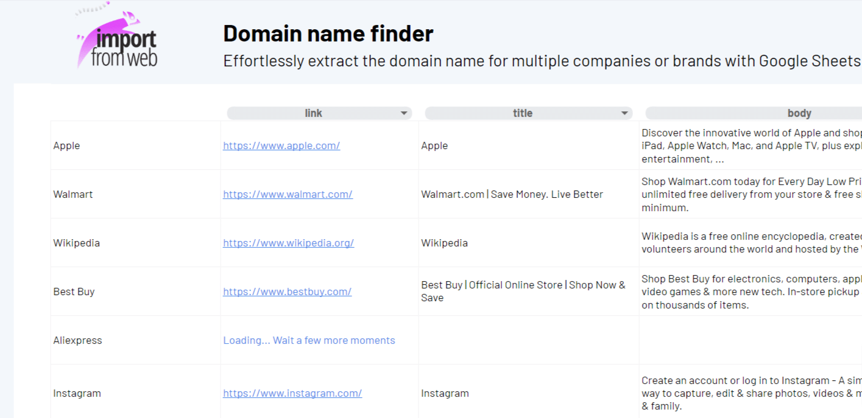Select the Apple company name cell
Screen dimensions: 862x418
coord(67,145)
